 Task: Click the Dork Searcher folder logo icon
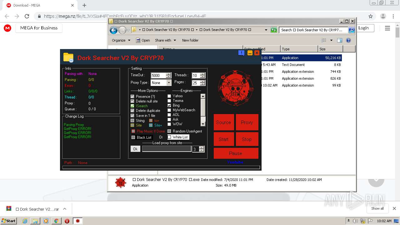(x=68, y=57)
